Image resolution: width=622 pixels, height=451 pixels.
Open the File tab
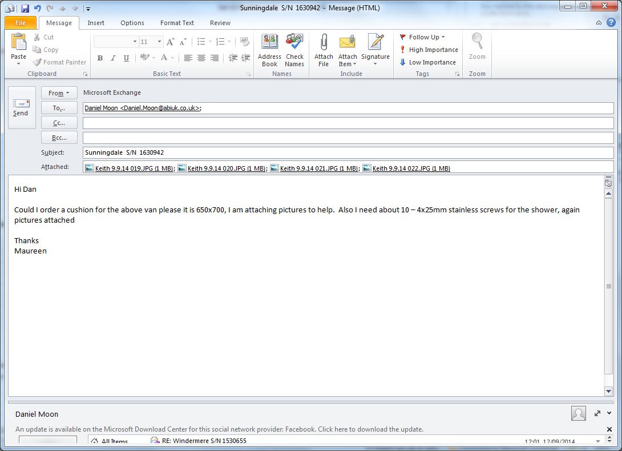click(x=21, y=23)
